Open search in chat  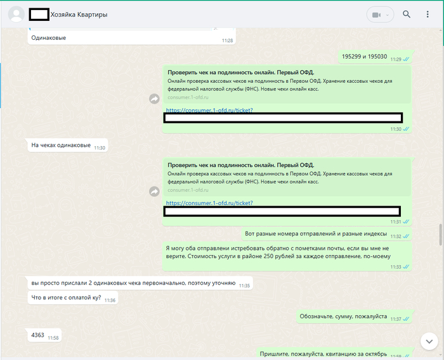point(407,15)
